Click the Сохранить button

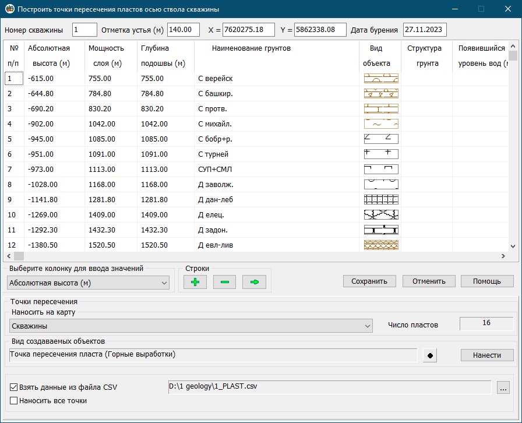pos(369,281)
